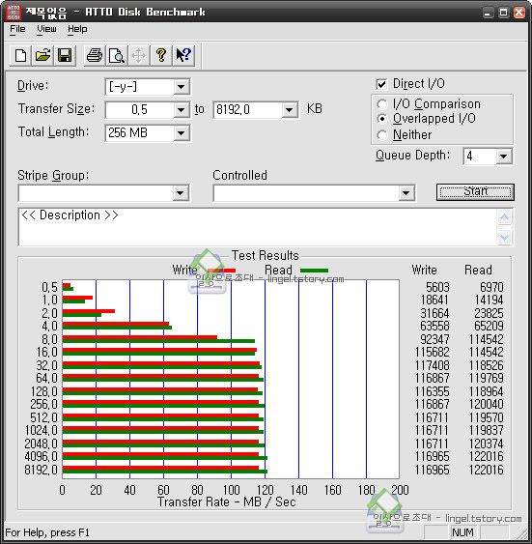This screenshot has height=544, width=532.
Task: Click the 8192,0 row label in chart
Action: (41, 470)
